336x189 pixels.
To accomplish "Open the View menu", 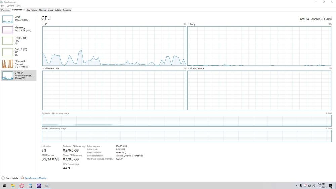I will (x=19, y=6).
